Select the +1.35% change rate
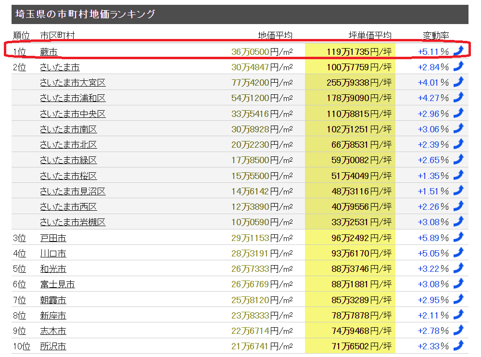Image resolution: width=481 pixels, height=357 pixels. [433, 176]
